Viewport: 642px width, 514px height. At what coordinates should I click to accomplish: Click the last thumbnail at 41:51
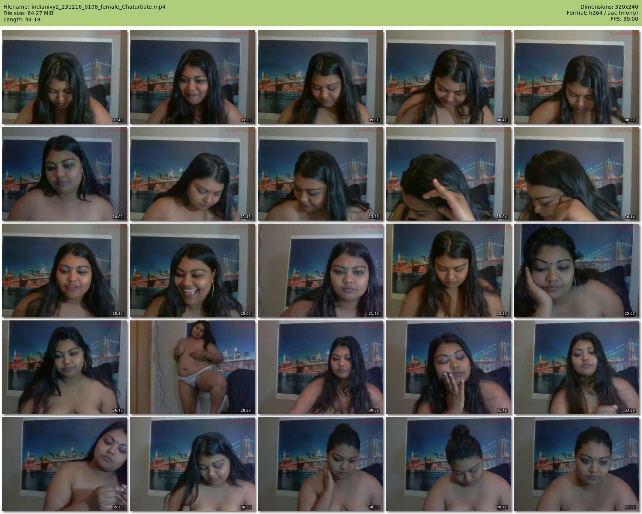(x=576, y=464)
